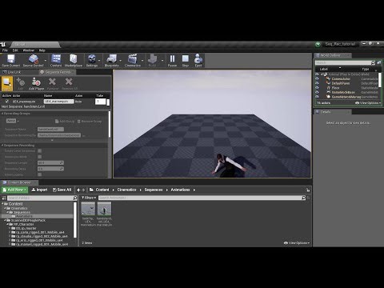Viewport: 384px width, 288px height.
Task: Click the Eject toolbar icon
Action: [x=198, y=58]
